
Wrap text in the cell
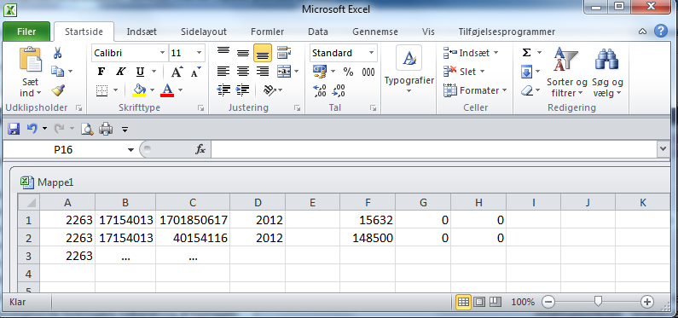(x=284, y=53)
